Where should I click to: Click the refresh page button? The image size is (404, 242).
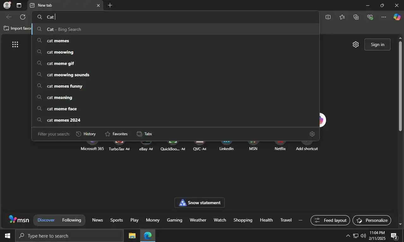(23, 17)
